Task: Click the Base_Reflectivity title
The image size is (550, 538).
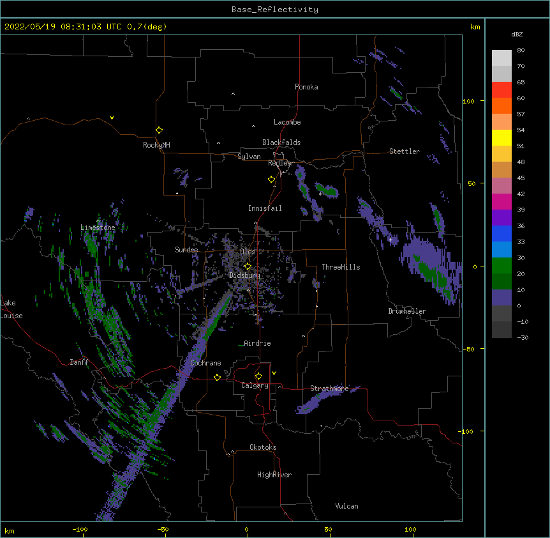Action: point(275,10)
